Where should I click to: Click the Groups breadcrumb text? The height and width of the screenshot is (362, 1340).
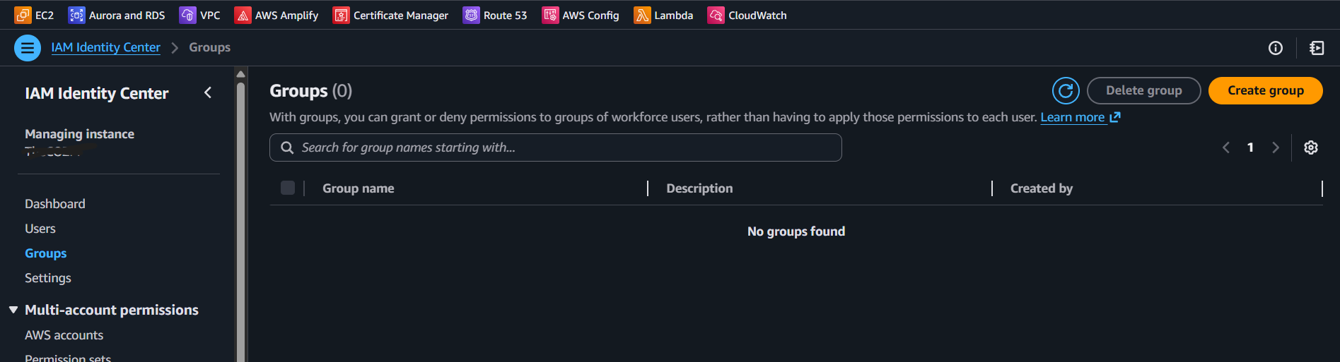click(x=209, y=47)
